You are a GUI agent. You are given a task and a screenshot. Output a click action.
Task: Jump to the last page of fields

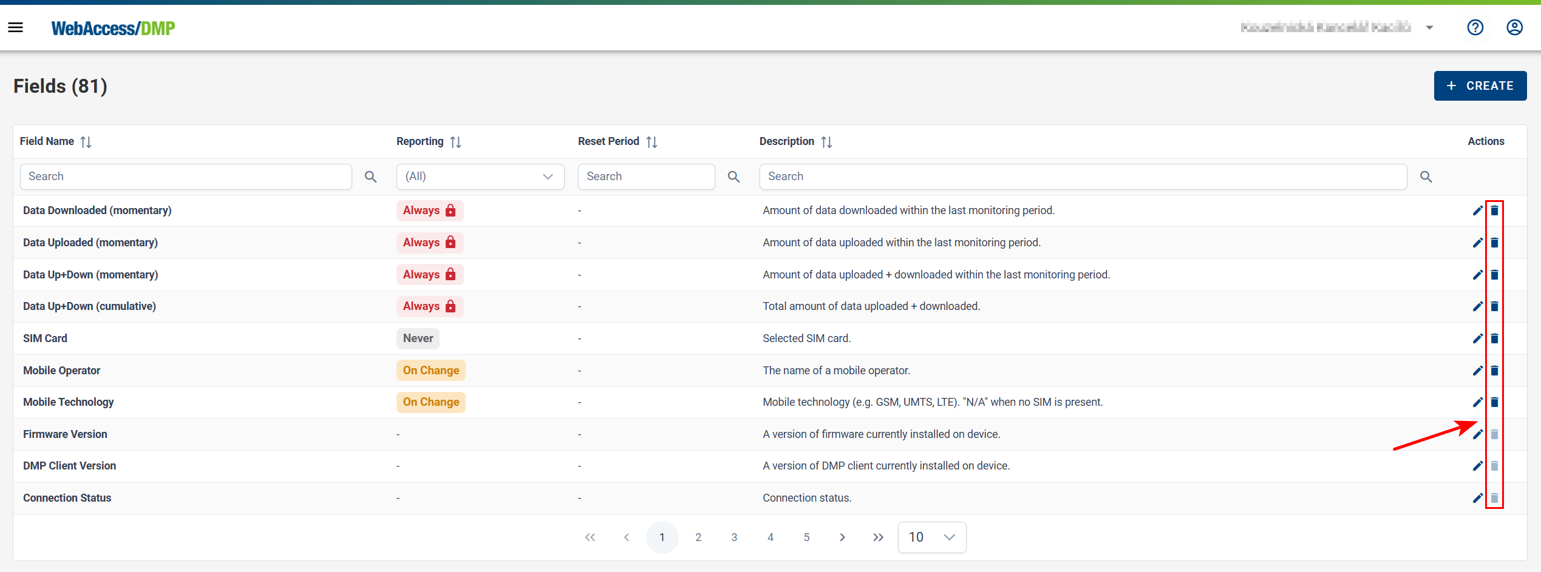coord(878,537)
